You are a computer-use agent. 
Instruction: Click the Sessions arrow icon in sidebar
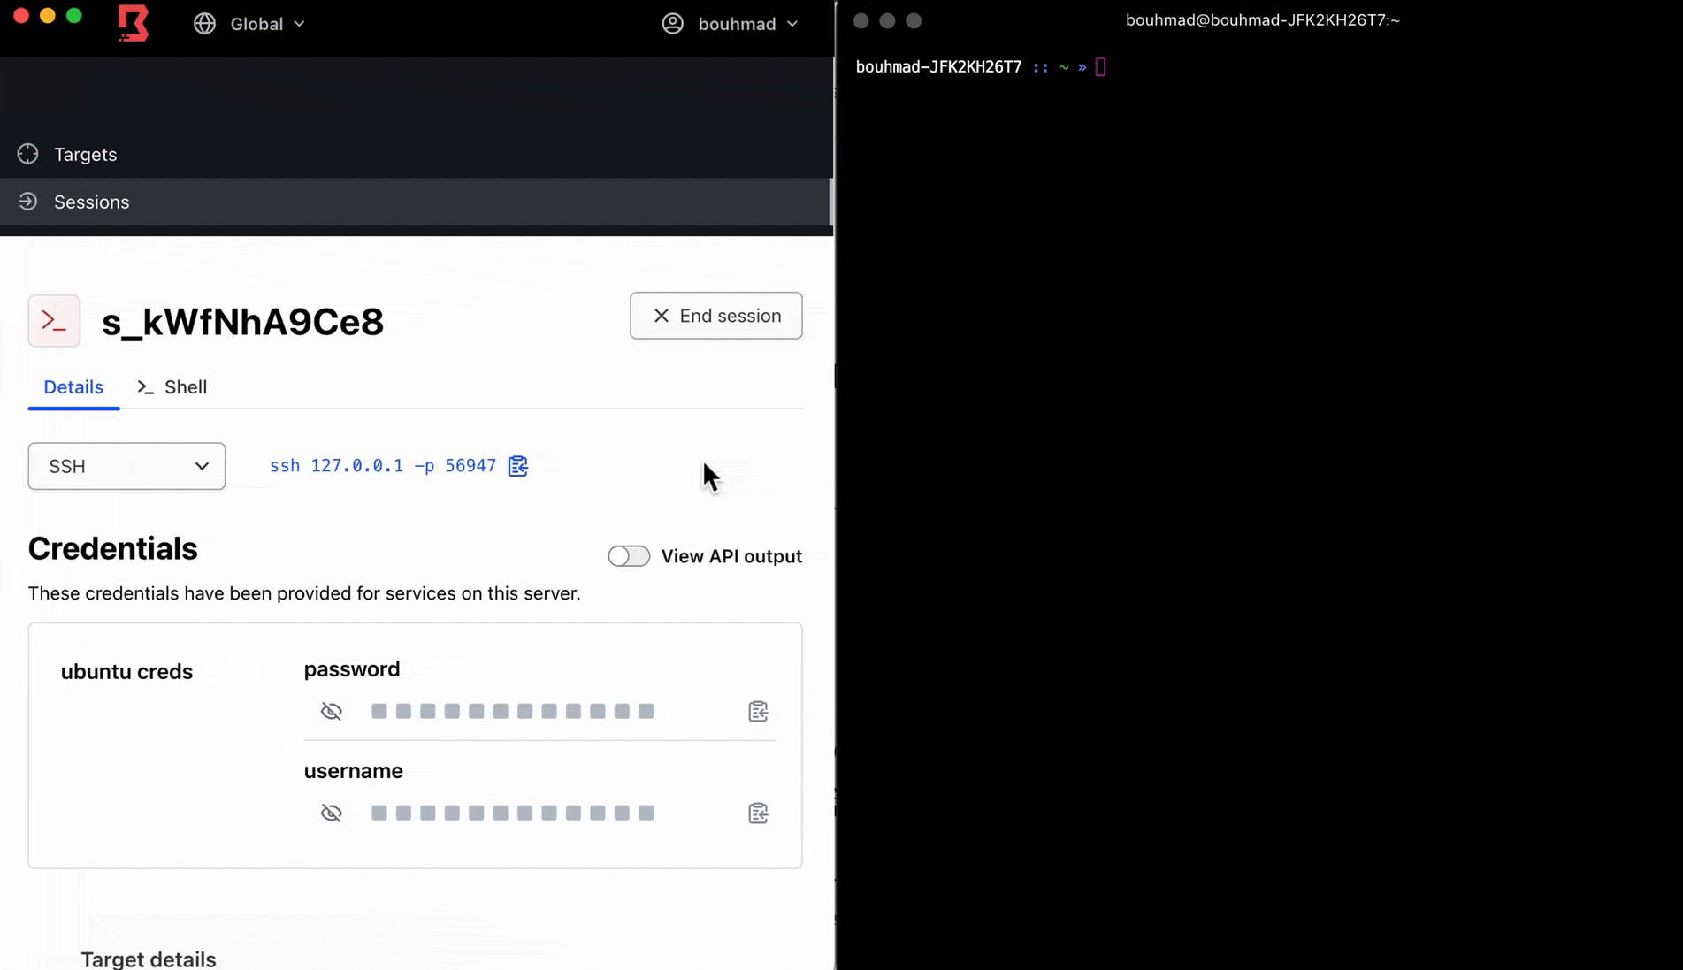click(x=28, y=202)
